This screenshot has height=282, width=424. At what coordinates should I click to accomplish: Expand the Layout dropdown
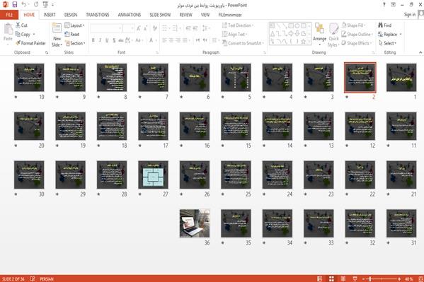click(74, 25)
